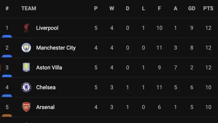
Task: Click the Liverpool club crest
Action: (26, 28)
